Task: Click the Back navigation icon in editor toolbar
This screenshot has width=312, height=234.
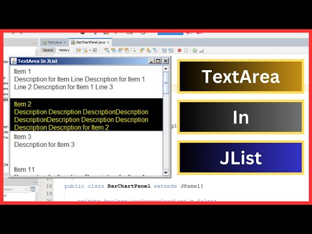Action: click(85, 50)
